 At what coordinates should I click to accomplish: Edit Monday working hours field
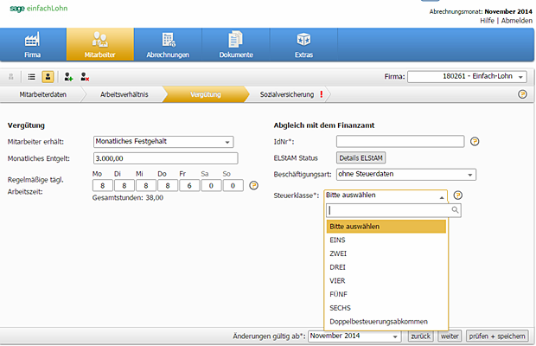tap(103, 186)
